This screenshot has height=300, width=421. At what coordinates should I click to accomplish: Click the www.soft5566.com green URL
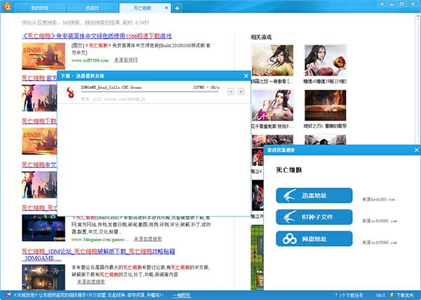point(91,60)
